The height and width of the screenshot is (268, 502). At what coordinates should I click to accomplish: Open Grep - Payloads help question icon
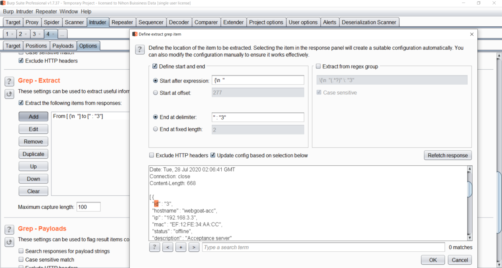[9, 229]
